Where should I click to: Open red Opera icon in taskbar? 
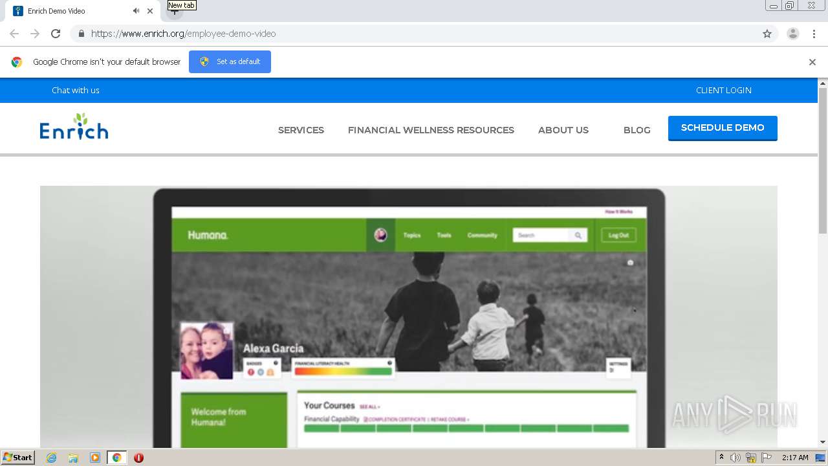click(138, 458)
